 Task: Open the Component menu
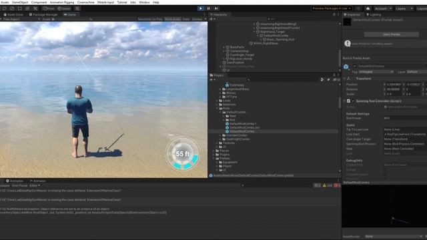click(39, 2)
